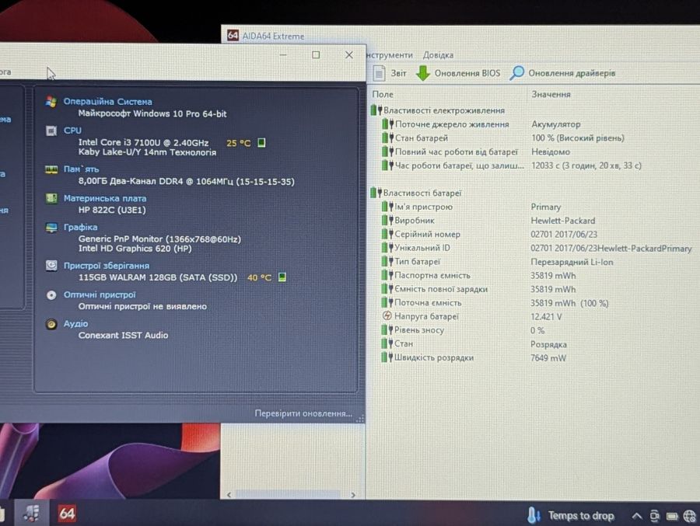Viewport: 700px width, 526px height.
Task: Show hidden tray icons chevron
Action: click(636, 516)
